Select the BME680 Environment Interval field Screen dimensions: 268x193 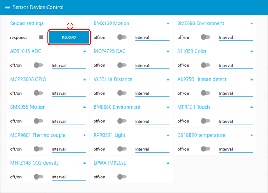pos(152,121)
